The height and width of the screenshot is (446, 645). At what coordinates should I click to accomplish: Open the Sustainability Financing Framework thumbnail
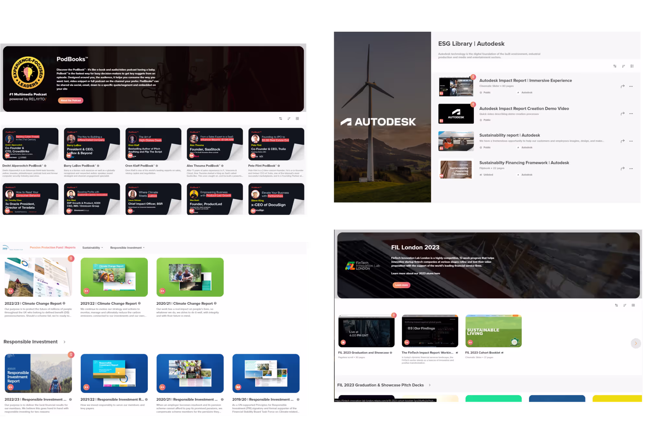click(x=456, y=169)
